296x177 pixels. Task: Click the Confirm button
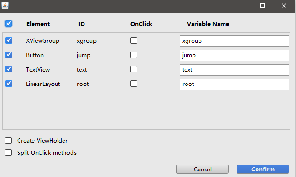(x=263, y=169)
